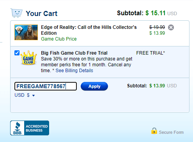Click the smiling shopping cart icon
193x142 pixels.
pyautogui.click(x=16, y=13)
